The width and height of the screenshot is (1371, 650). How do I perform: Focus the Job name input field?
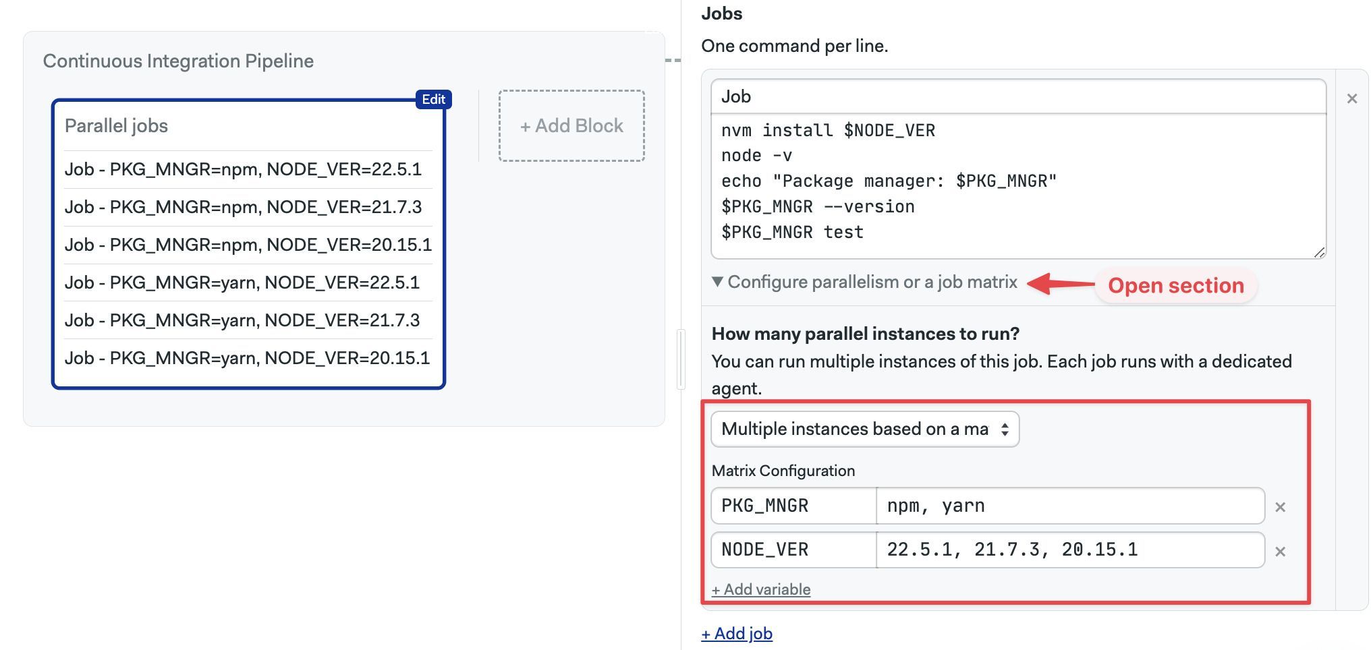click(1017, 96)
